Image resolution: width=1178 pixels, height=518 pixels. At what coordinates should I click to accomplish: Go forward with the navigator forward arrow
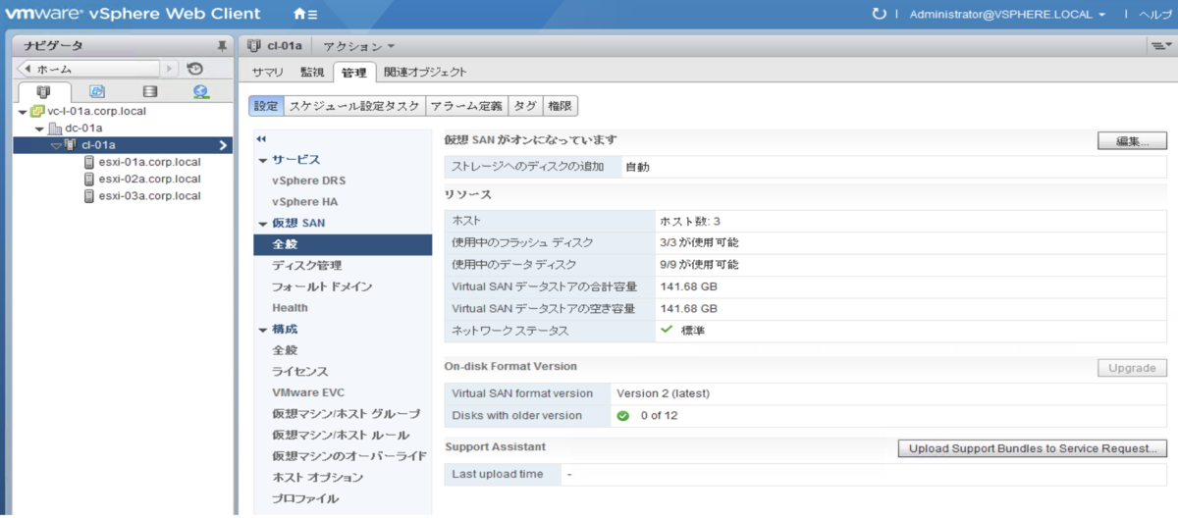pyautogui.click(x=170, y=69)
